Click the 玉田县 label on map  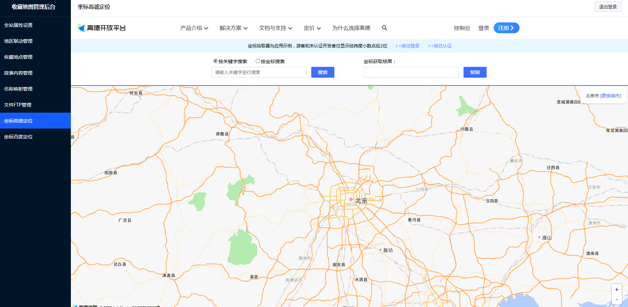[x=492, y=201]
